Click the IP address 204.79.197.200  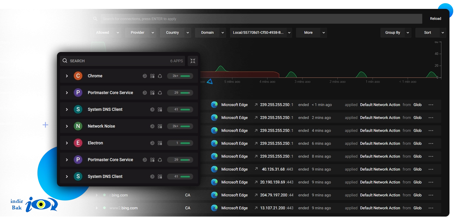(x=274, y=195)
